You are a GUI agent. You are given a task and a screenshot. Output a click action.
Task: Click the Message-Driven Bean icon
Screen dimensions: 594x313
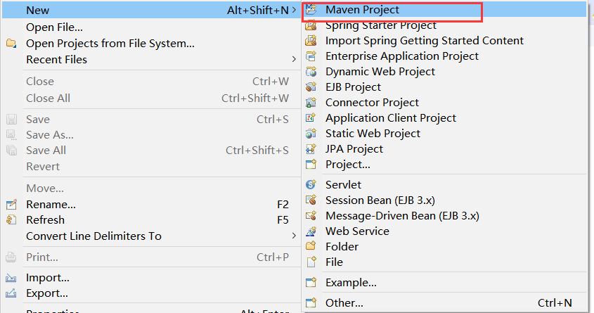pyautogui.click(x=311, y=216)
